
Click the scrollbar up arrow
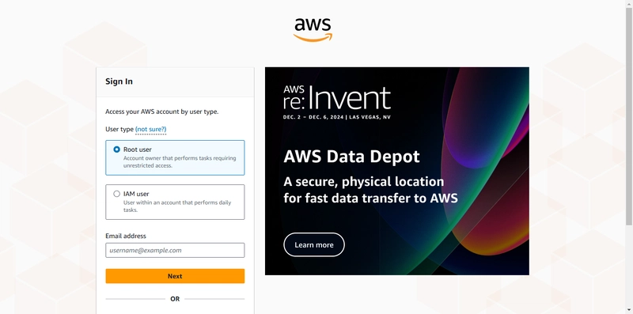(x=629, y=3)
